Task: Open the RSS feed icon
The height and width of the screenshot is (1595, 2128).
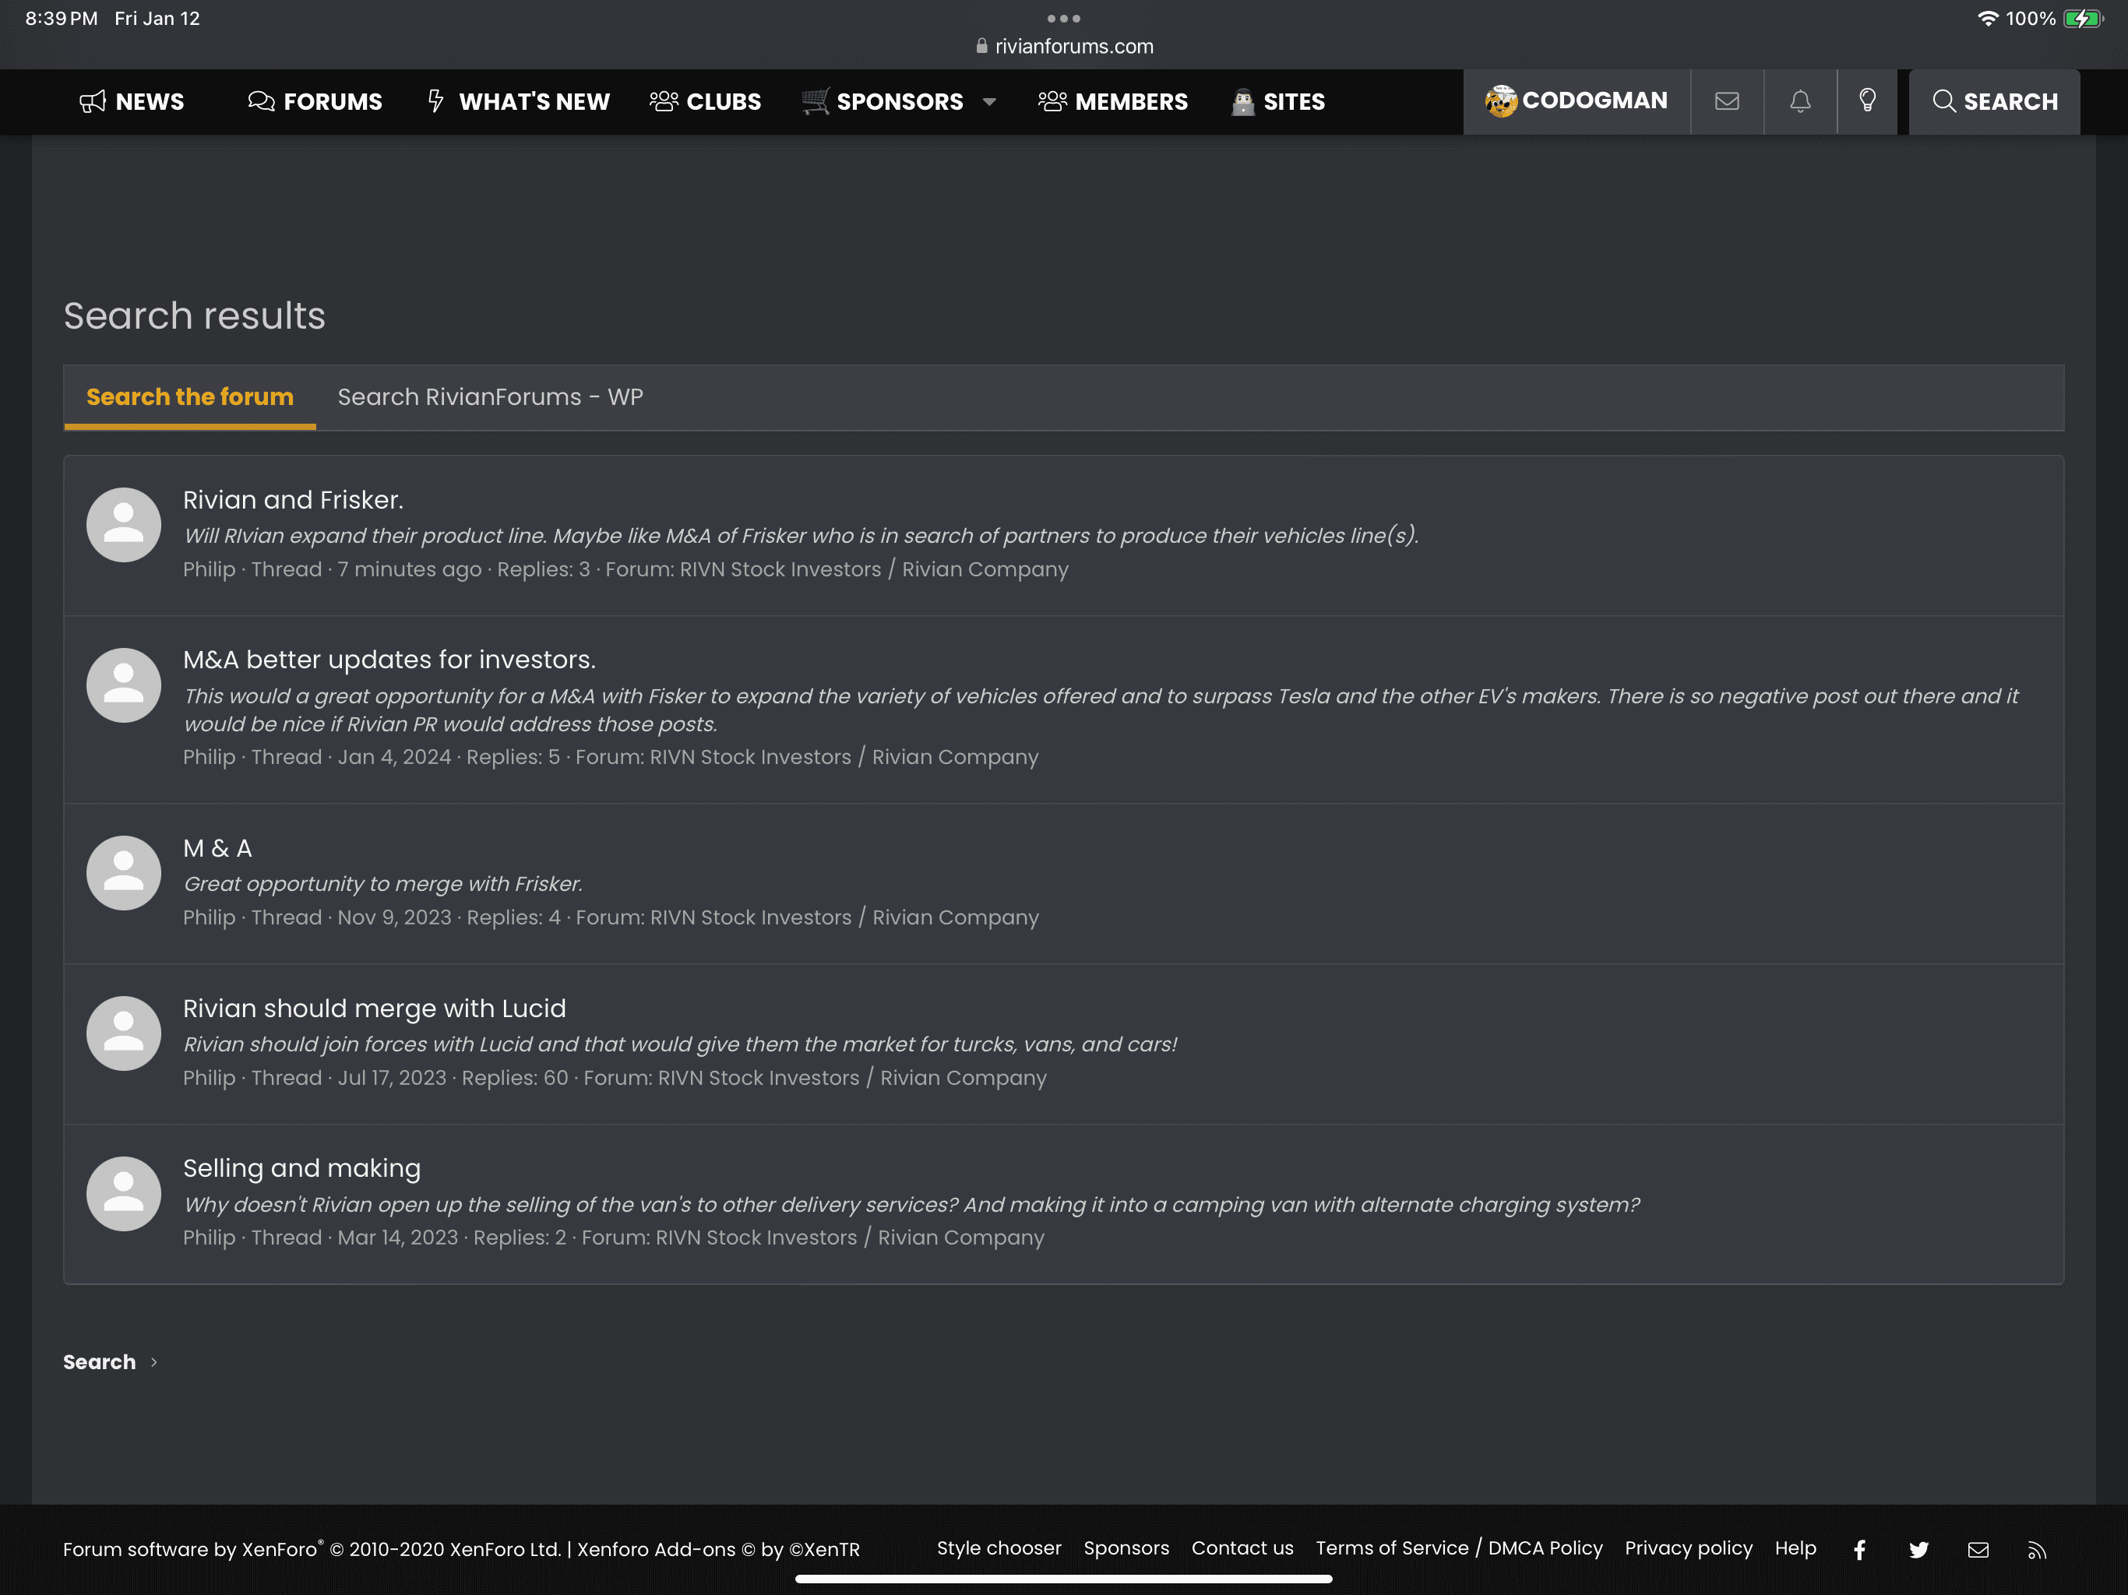Action: point(2037,1550)
